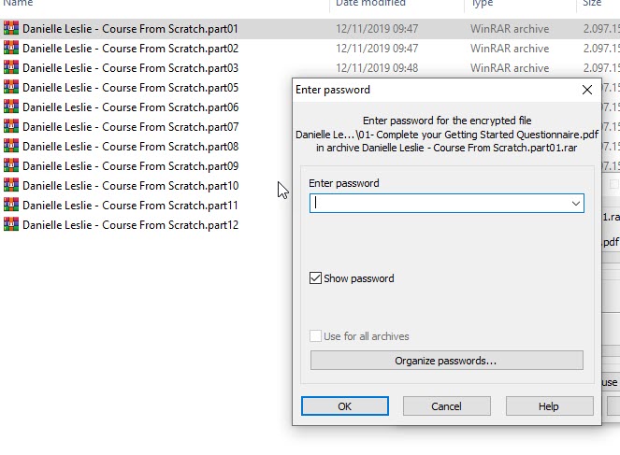Viewport: 620px width, 455px height.
Task: Select file Course From Scratch.part12
Action: tap(131, 225)
